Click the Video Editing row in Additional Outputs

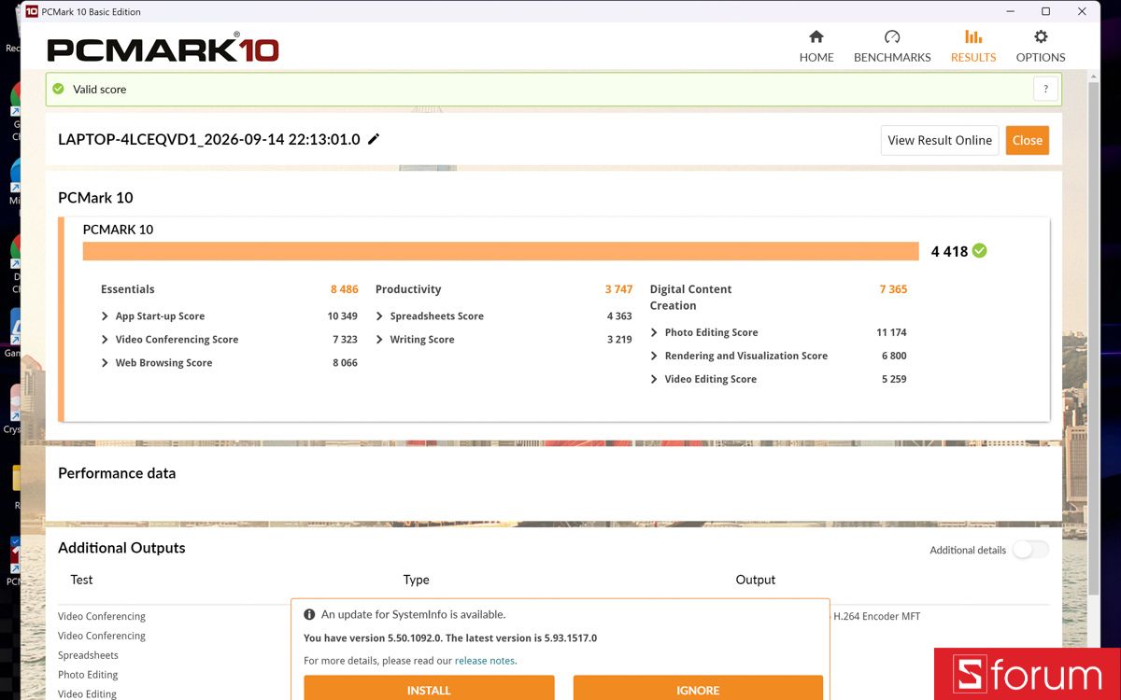[x=87, y=694]
